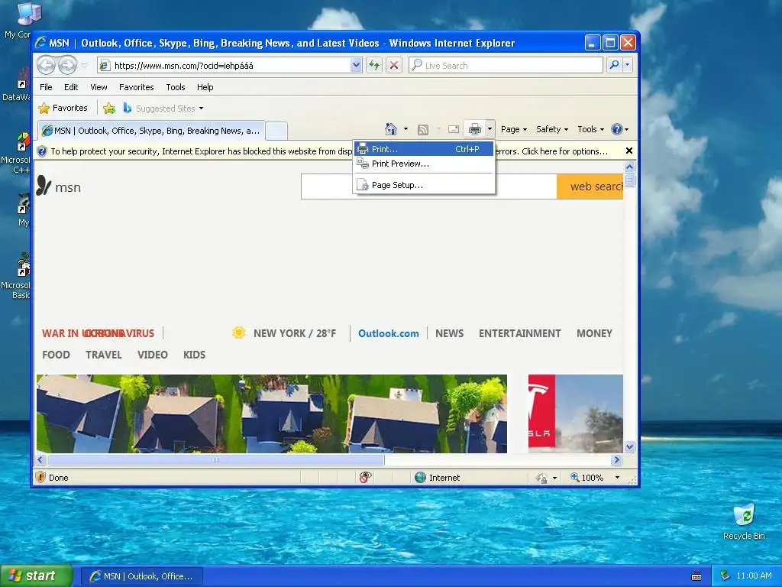Screen dimensions: 782x587
Task: Click the Home toolbar icon
Action: point(391,129)
